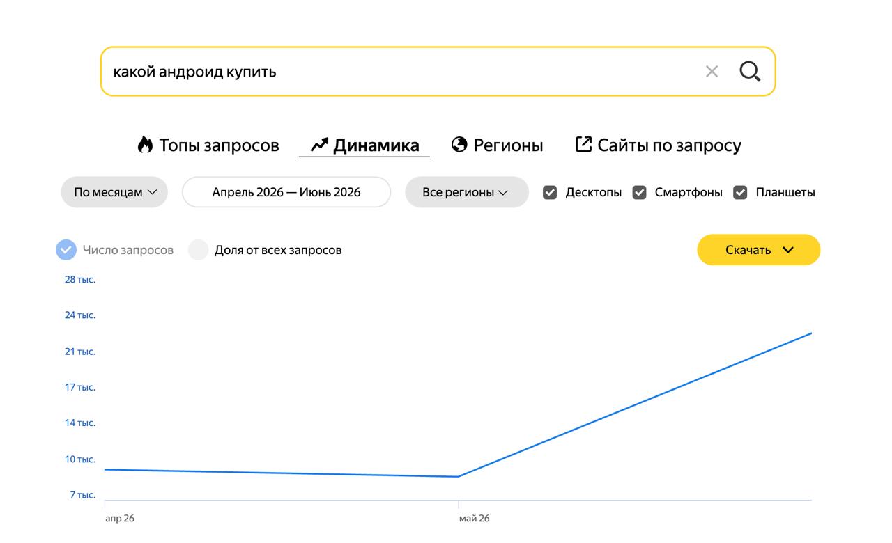
Task: Click the 7 тыс. axis label
Action: tap(82, 495)
